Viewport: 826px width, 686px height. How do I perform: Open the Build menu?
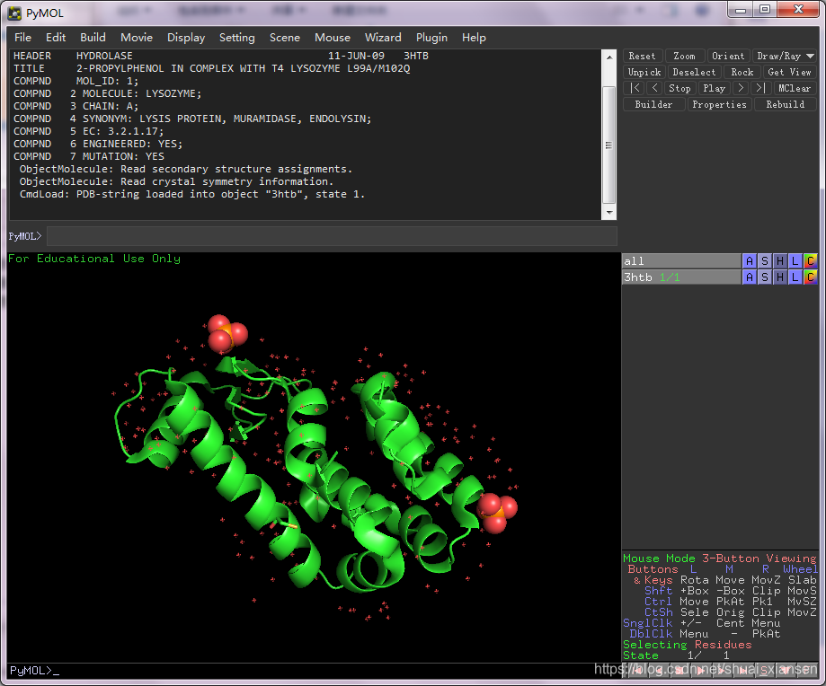pyautogui.click(x=93, y=38)
